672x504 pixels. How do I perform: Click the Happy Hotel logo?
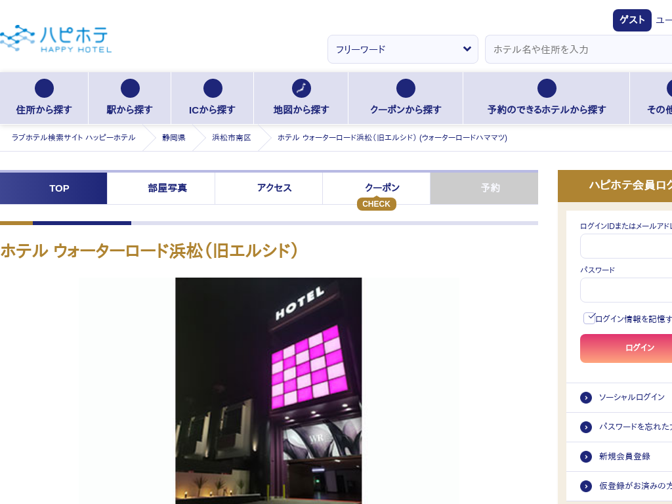[55, 39]
